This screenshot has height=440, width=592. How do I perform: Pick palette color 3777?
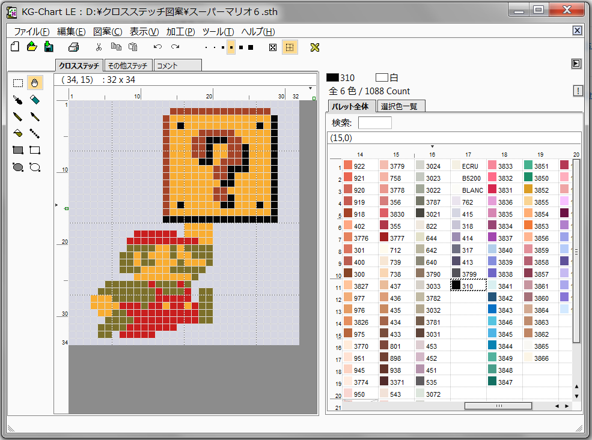click(395, 238)
